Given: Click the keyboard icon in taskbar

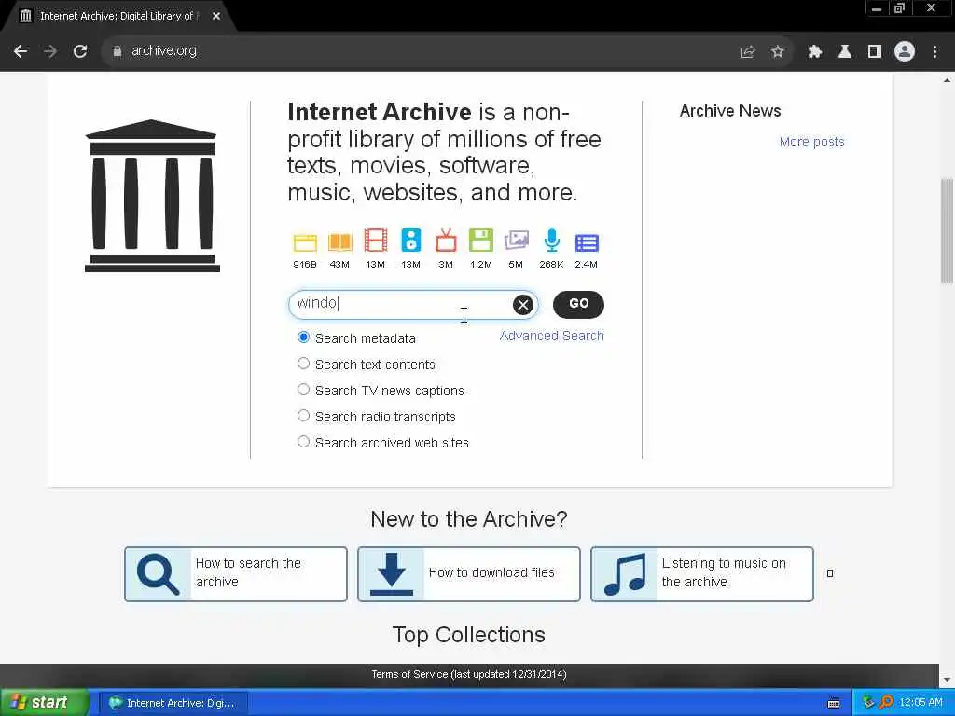Looking at the screenshot, I should 834,703.
